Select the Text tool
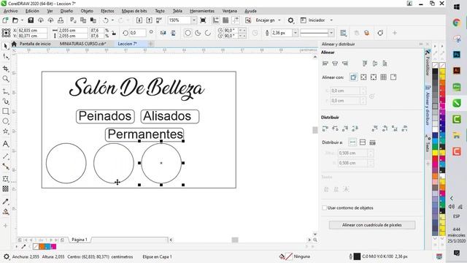Viewport: 467px width, 263px height. (5, 144)
